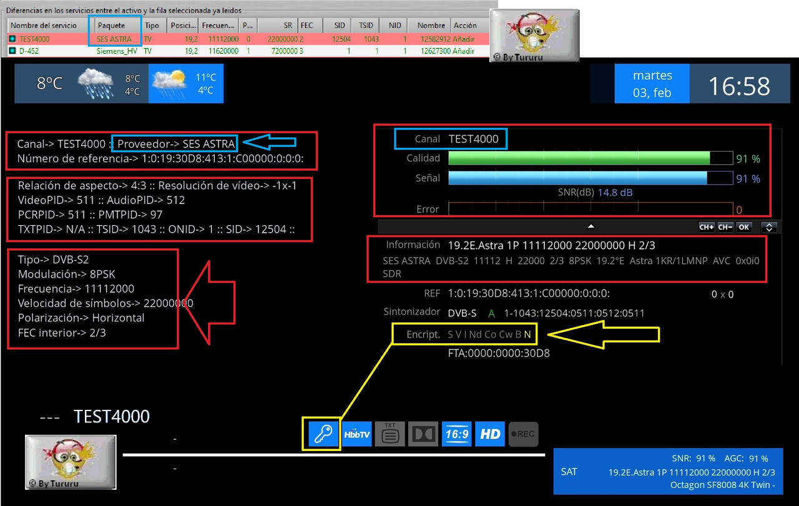799x506 pixels.
Task: Click the current temperature 8ºC
Action: [x=49, y=83]
